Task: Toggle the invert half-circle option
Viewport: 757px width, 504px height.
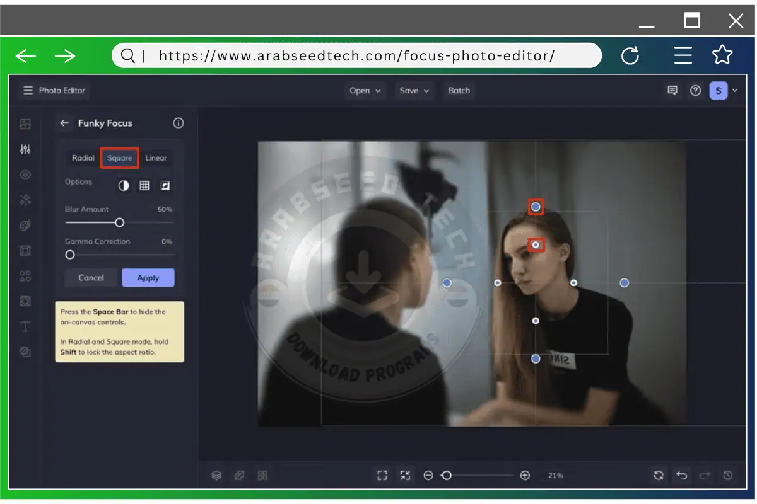Action: pyautogui.click(x=124, y=185)
